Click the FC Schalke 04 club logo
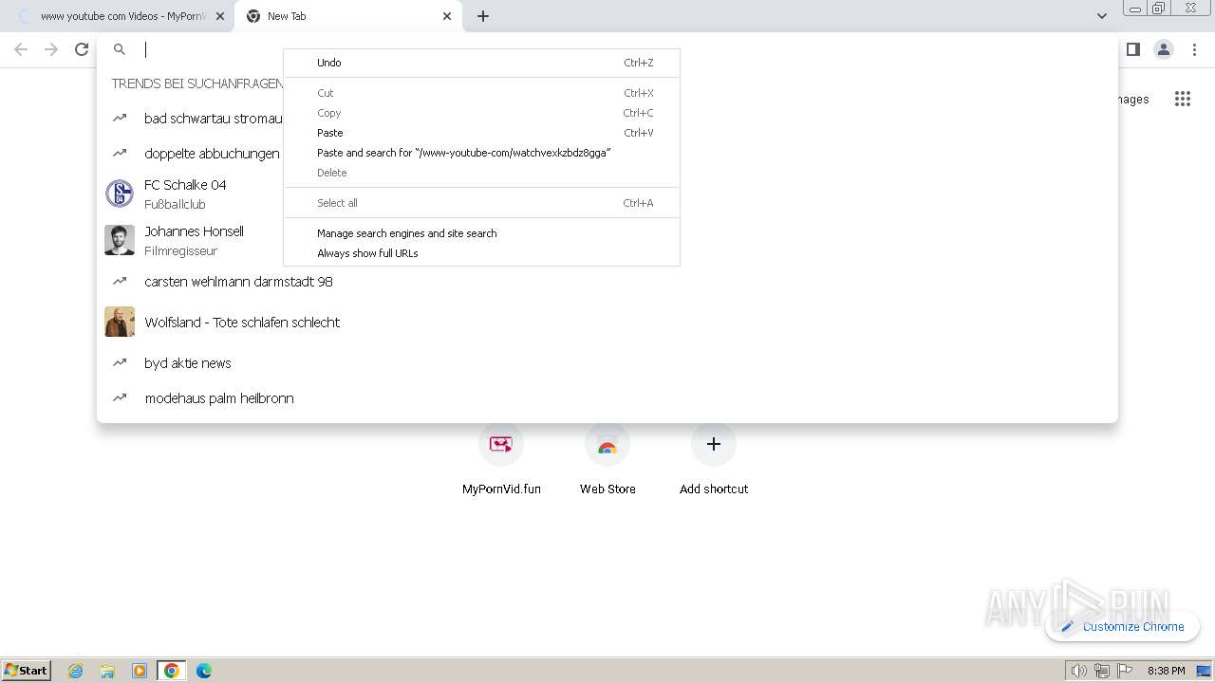The width and height of the screenshot is (1215, 683). click(120, 194)
